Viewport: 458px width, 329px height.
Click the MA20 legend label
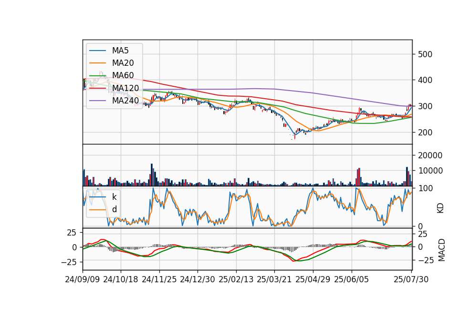[123, 63]
